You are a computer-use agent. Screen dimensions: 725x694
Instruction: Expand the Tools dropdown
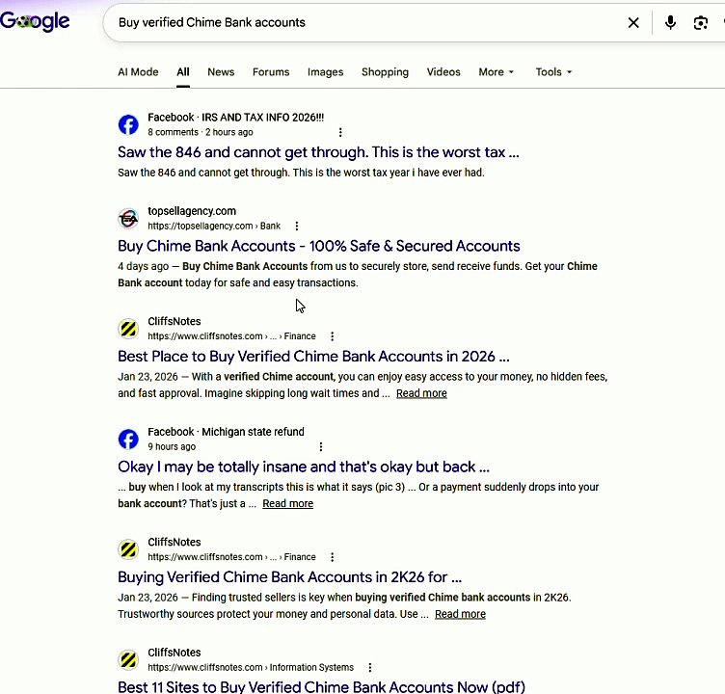click(553, 72)
